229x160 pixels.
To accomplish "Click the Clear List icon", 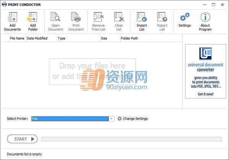I will [119, 17].
